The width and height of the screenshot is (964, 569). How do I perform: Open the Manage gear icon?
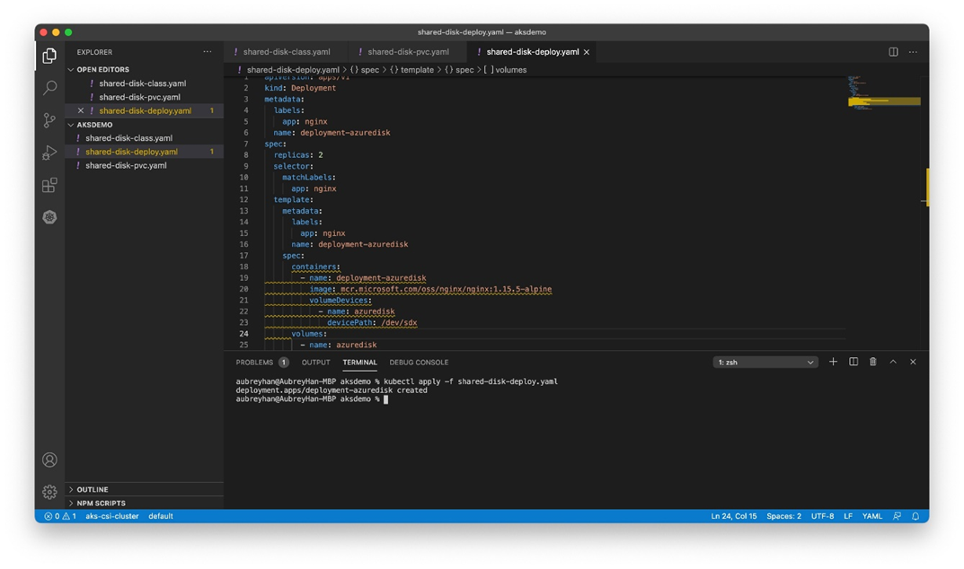[x=49, y=492]
